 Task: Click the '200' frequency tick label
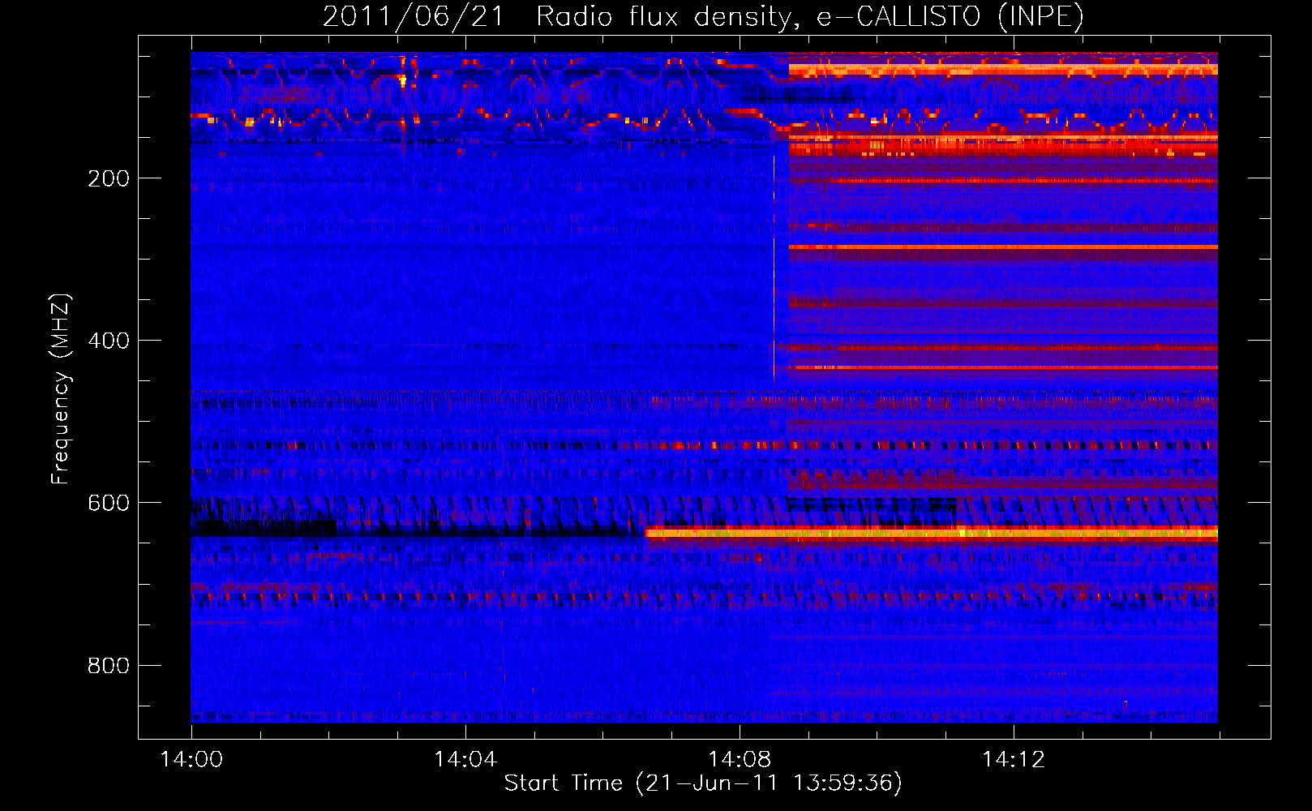(x=109, y=178)
